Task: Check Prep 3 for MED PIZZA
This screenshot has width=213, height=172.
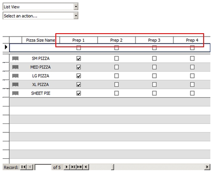Action: tap(154, 67)
